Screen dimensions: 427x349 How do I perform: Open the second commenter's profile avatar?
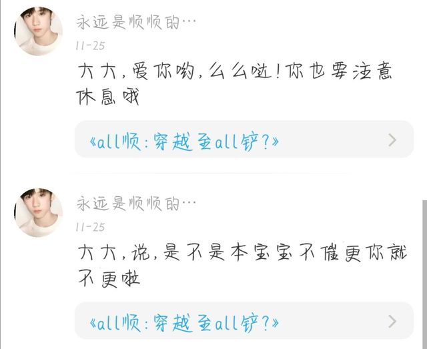pos(38,212)
